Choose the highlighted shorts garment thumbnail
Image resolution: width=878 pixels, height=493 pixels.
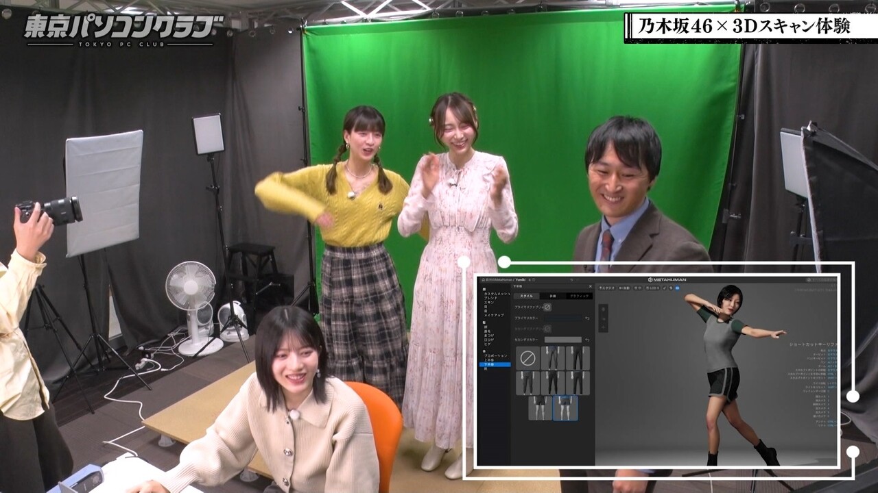point(565,407)
